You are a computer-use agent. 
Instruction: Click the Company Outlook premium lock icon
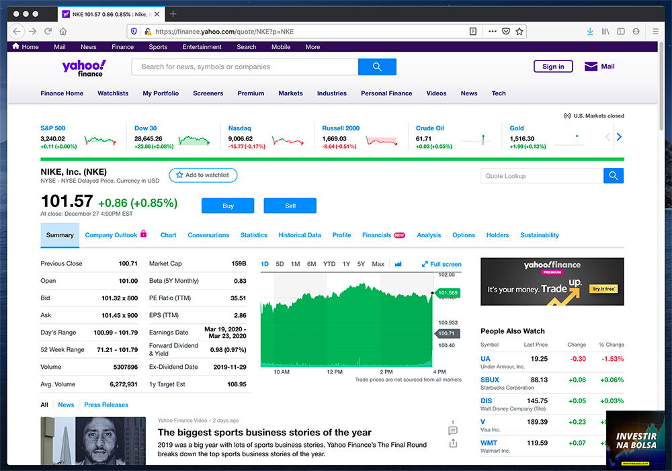(x=144, y=234)
